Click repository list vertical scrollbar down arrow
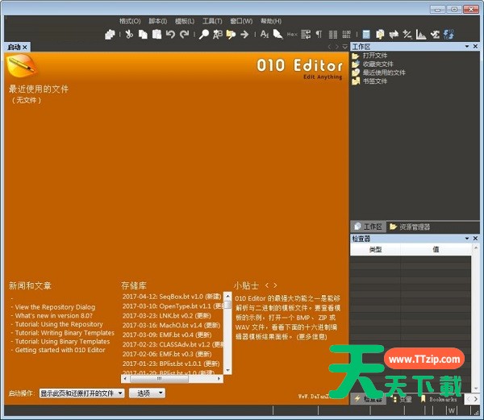 pos(227,370)
